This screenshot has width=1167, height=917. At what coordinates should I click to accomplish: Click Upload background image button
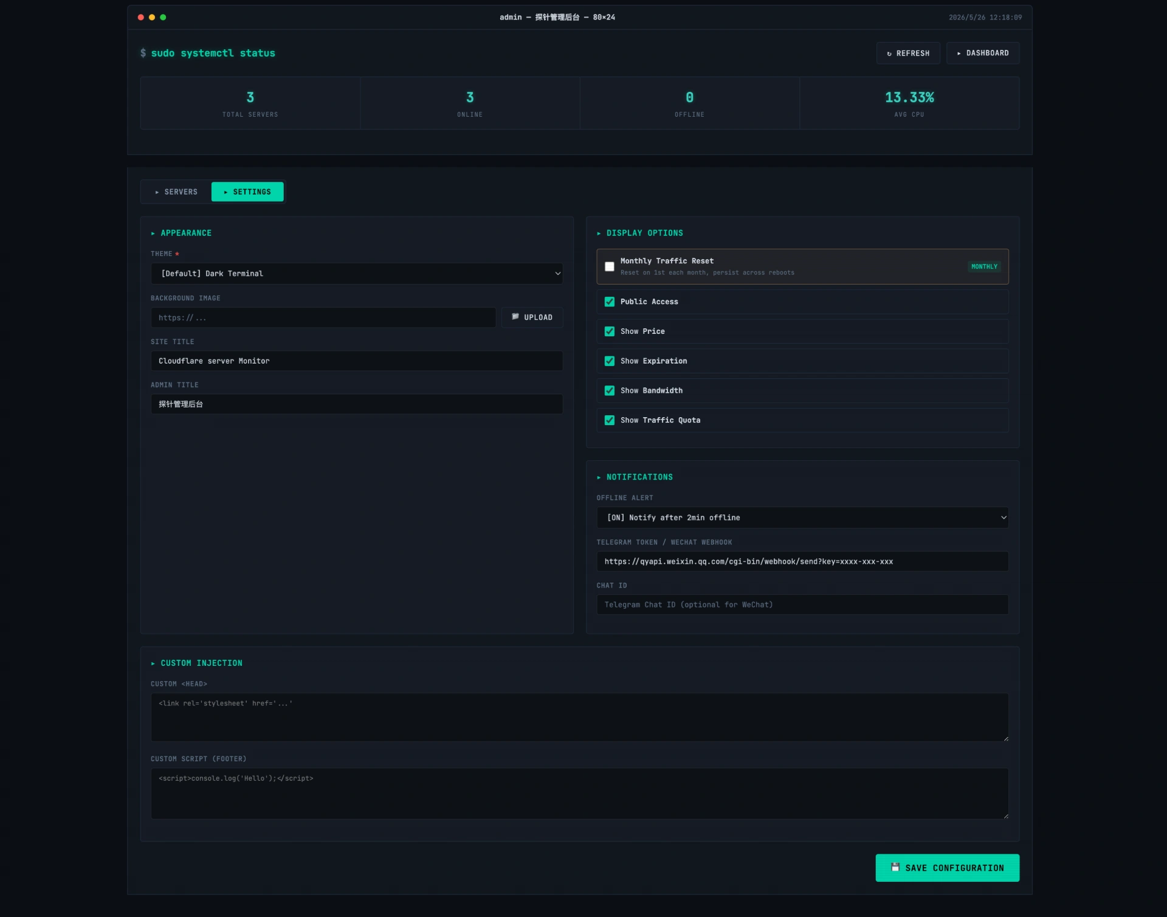click(x=532, y=317)
